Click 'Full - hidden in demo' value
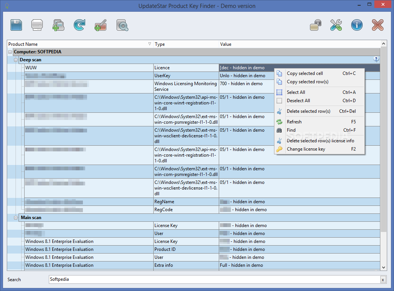Image resolution: width=394 pixels, height=291 pixels. (241, 265)
